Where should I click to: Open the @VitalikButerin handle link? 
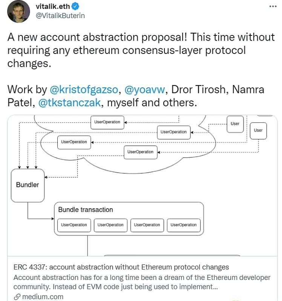pyautogui.click(x=60, y=15)
